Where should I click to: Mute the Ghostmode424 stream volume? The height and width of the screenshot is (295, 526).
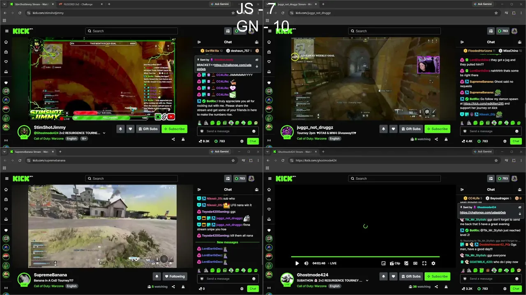tap(306, 263)
